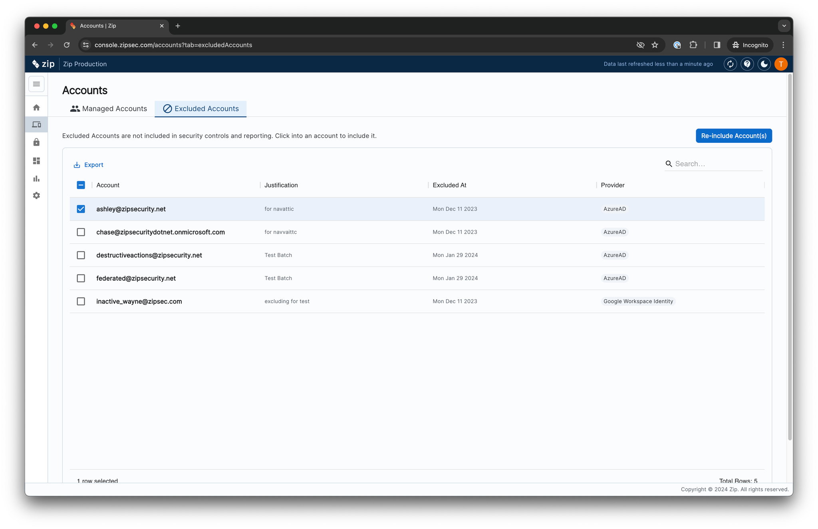Select the Excluded Accounts tab

coord(201,109)
